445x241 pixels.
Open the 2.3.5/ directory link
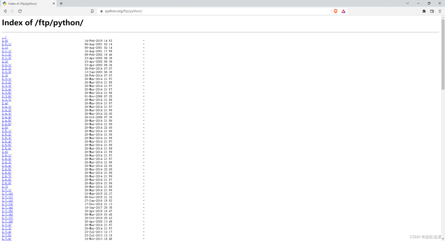(7, 93)
